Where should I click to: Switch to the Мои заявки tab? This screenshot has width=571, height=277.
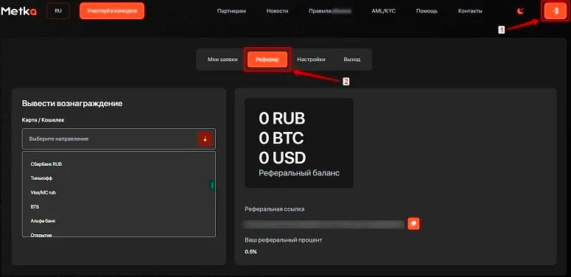[223, 60]
